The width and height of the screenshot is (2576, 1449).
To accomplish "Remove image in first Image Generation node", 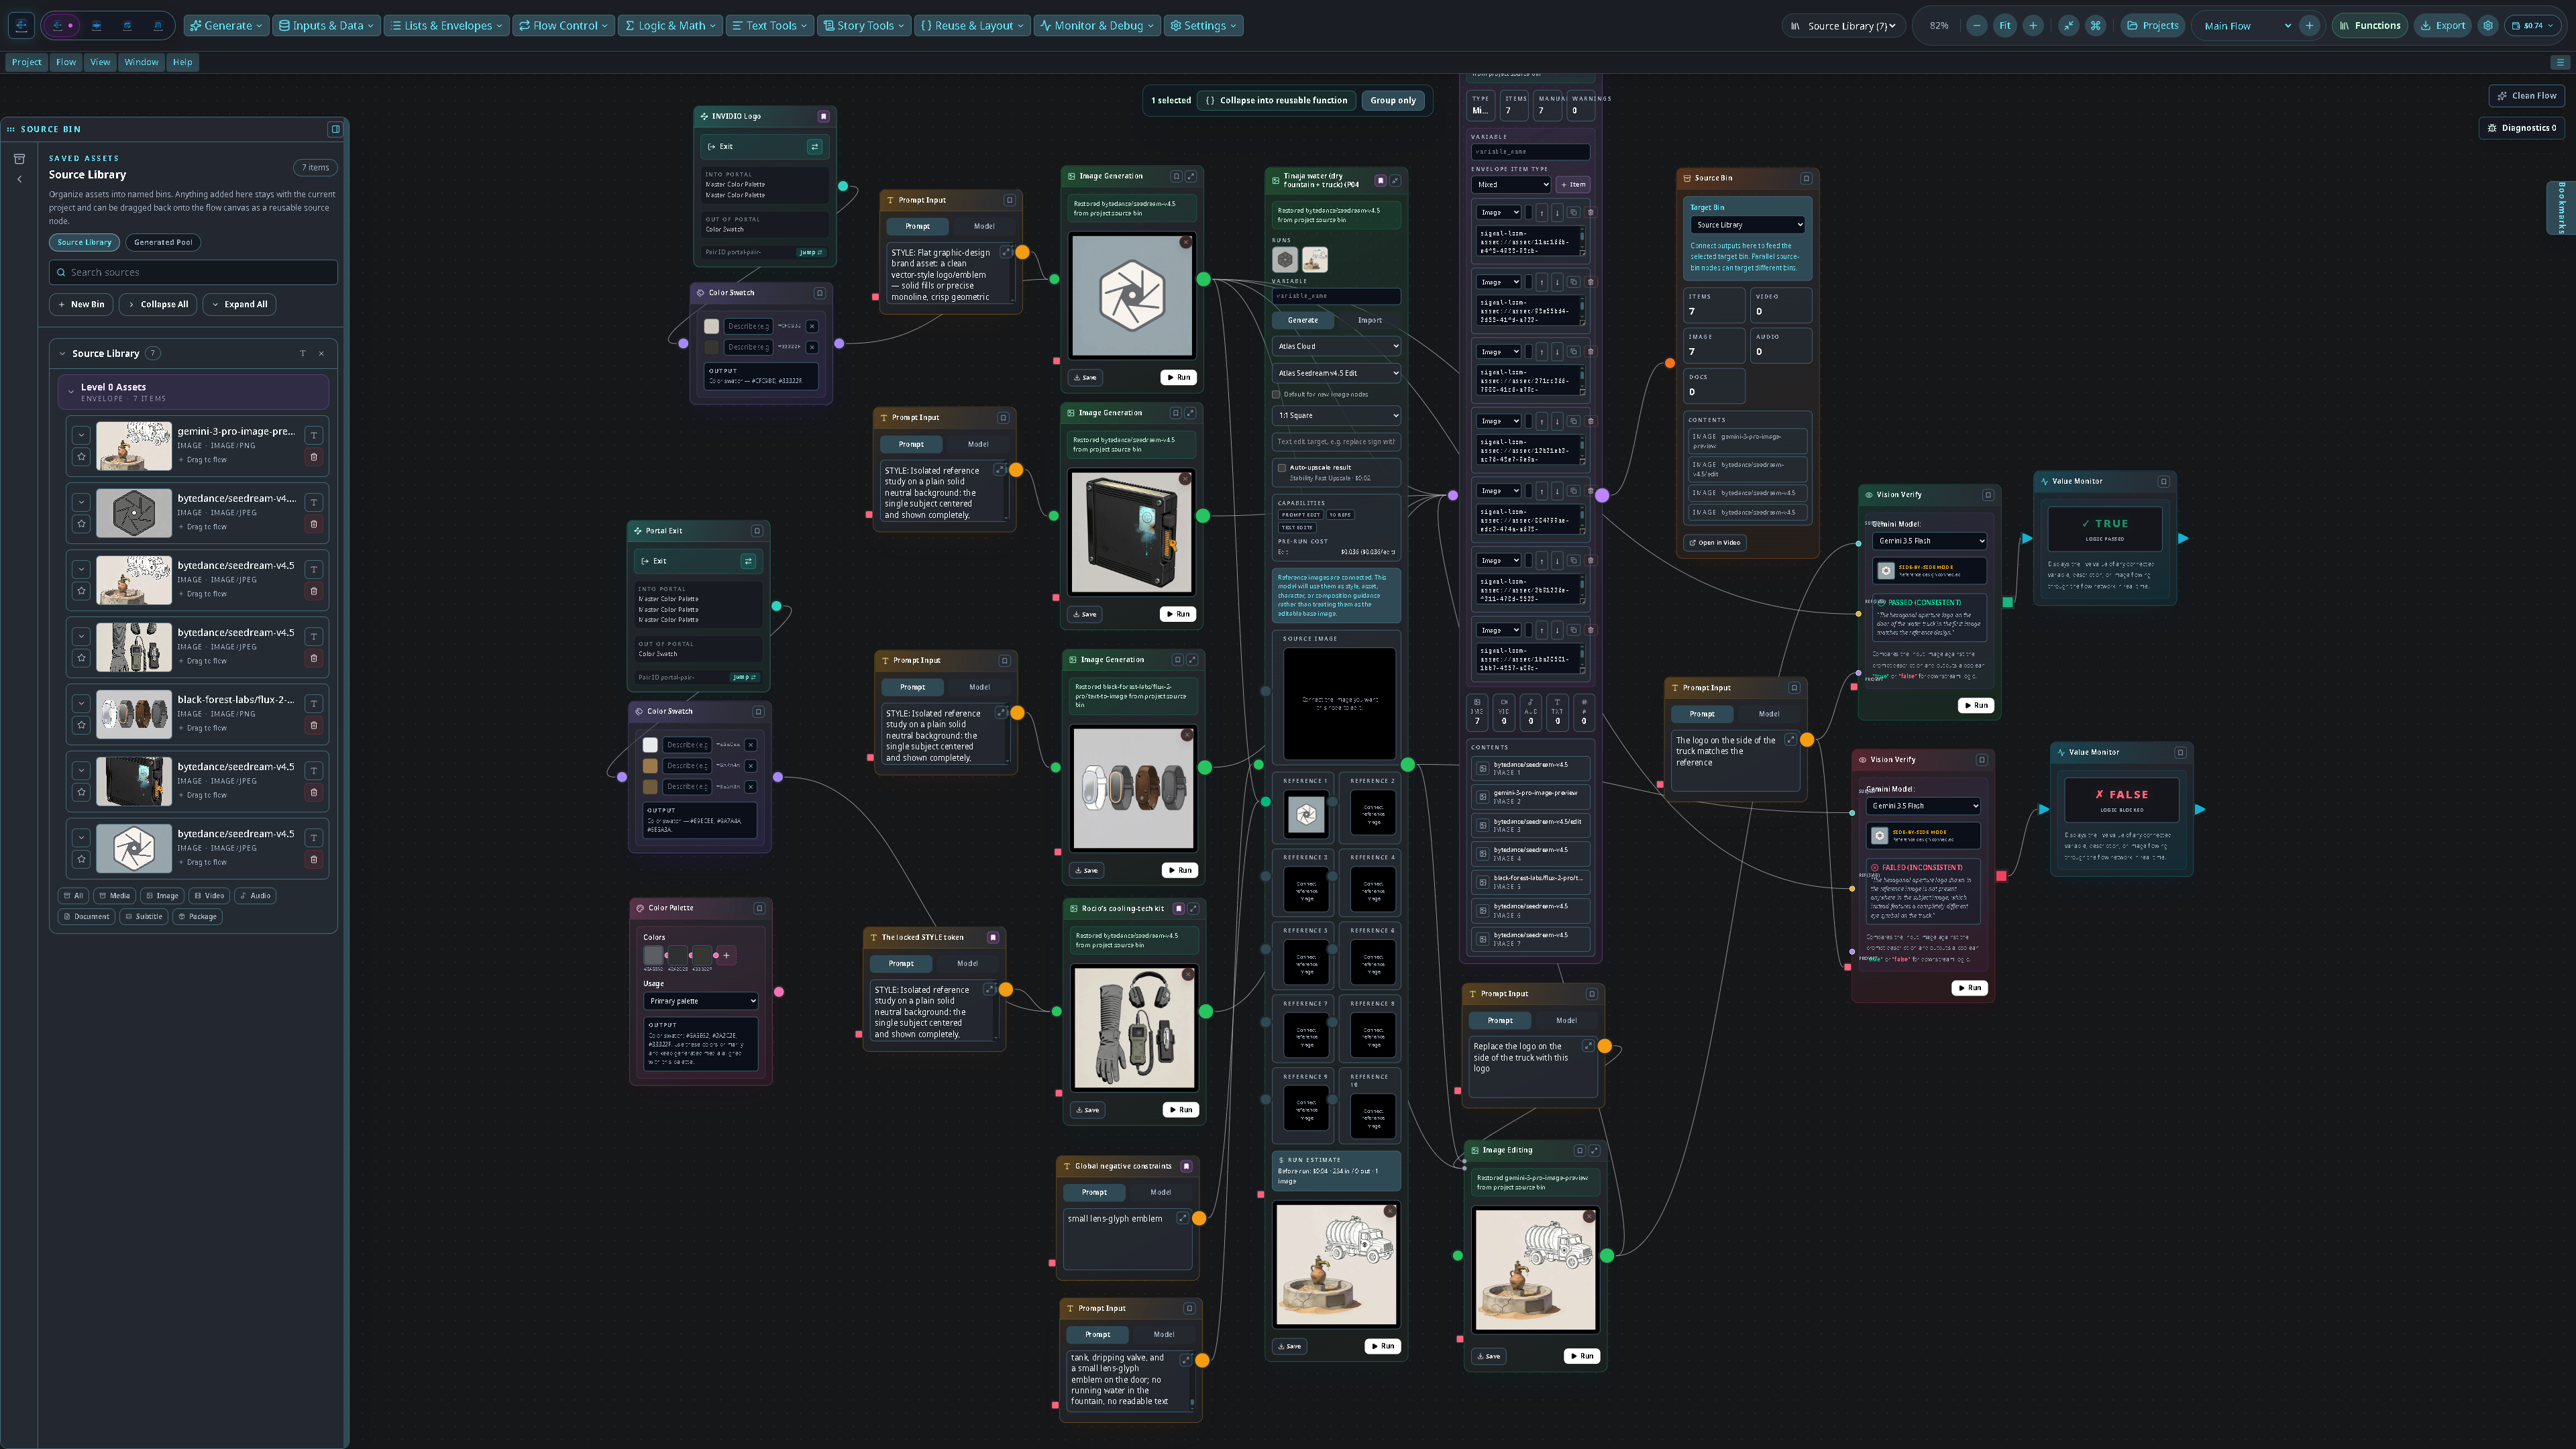I will pos(1186,242).
